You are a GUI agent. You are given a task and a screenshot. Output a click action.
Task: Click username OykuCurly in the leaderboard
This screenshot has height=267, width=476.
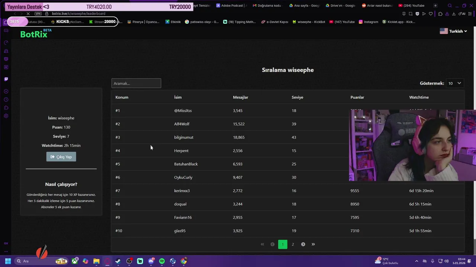pos(183,177)
